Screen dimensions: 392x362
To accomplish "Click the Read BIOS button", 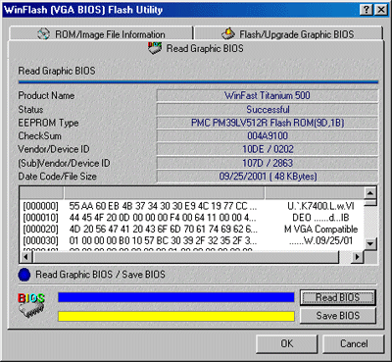I will click(x=338, y=297).
